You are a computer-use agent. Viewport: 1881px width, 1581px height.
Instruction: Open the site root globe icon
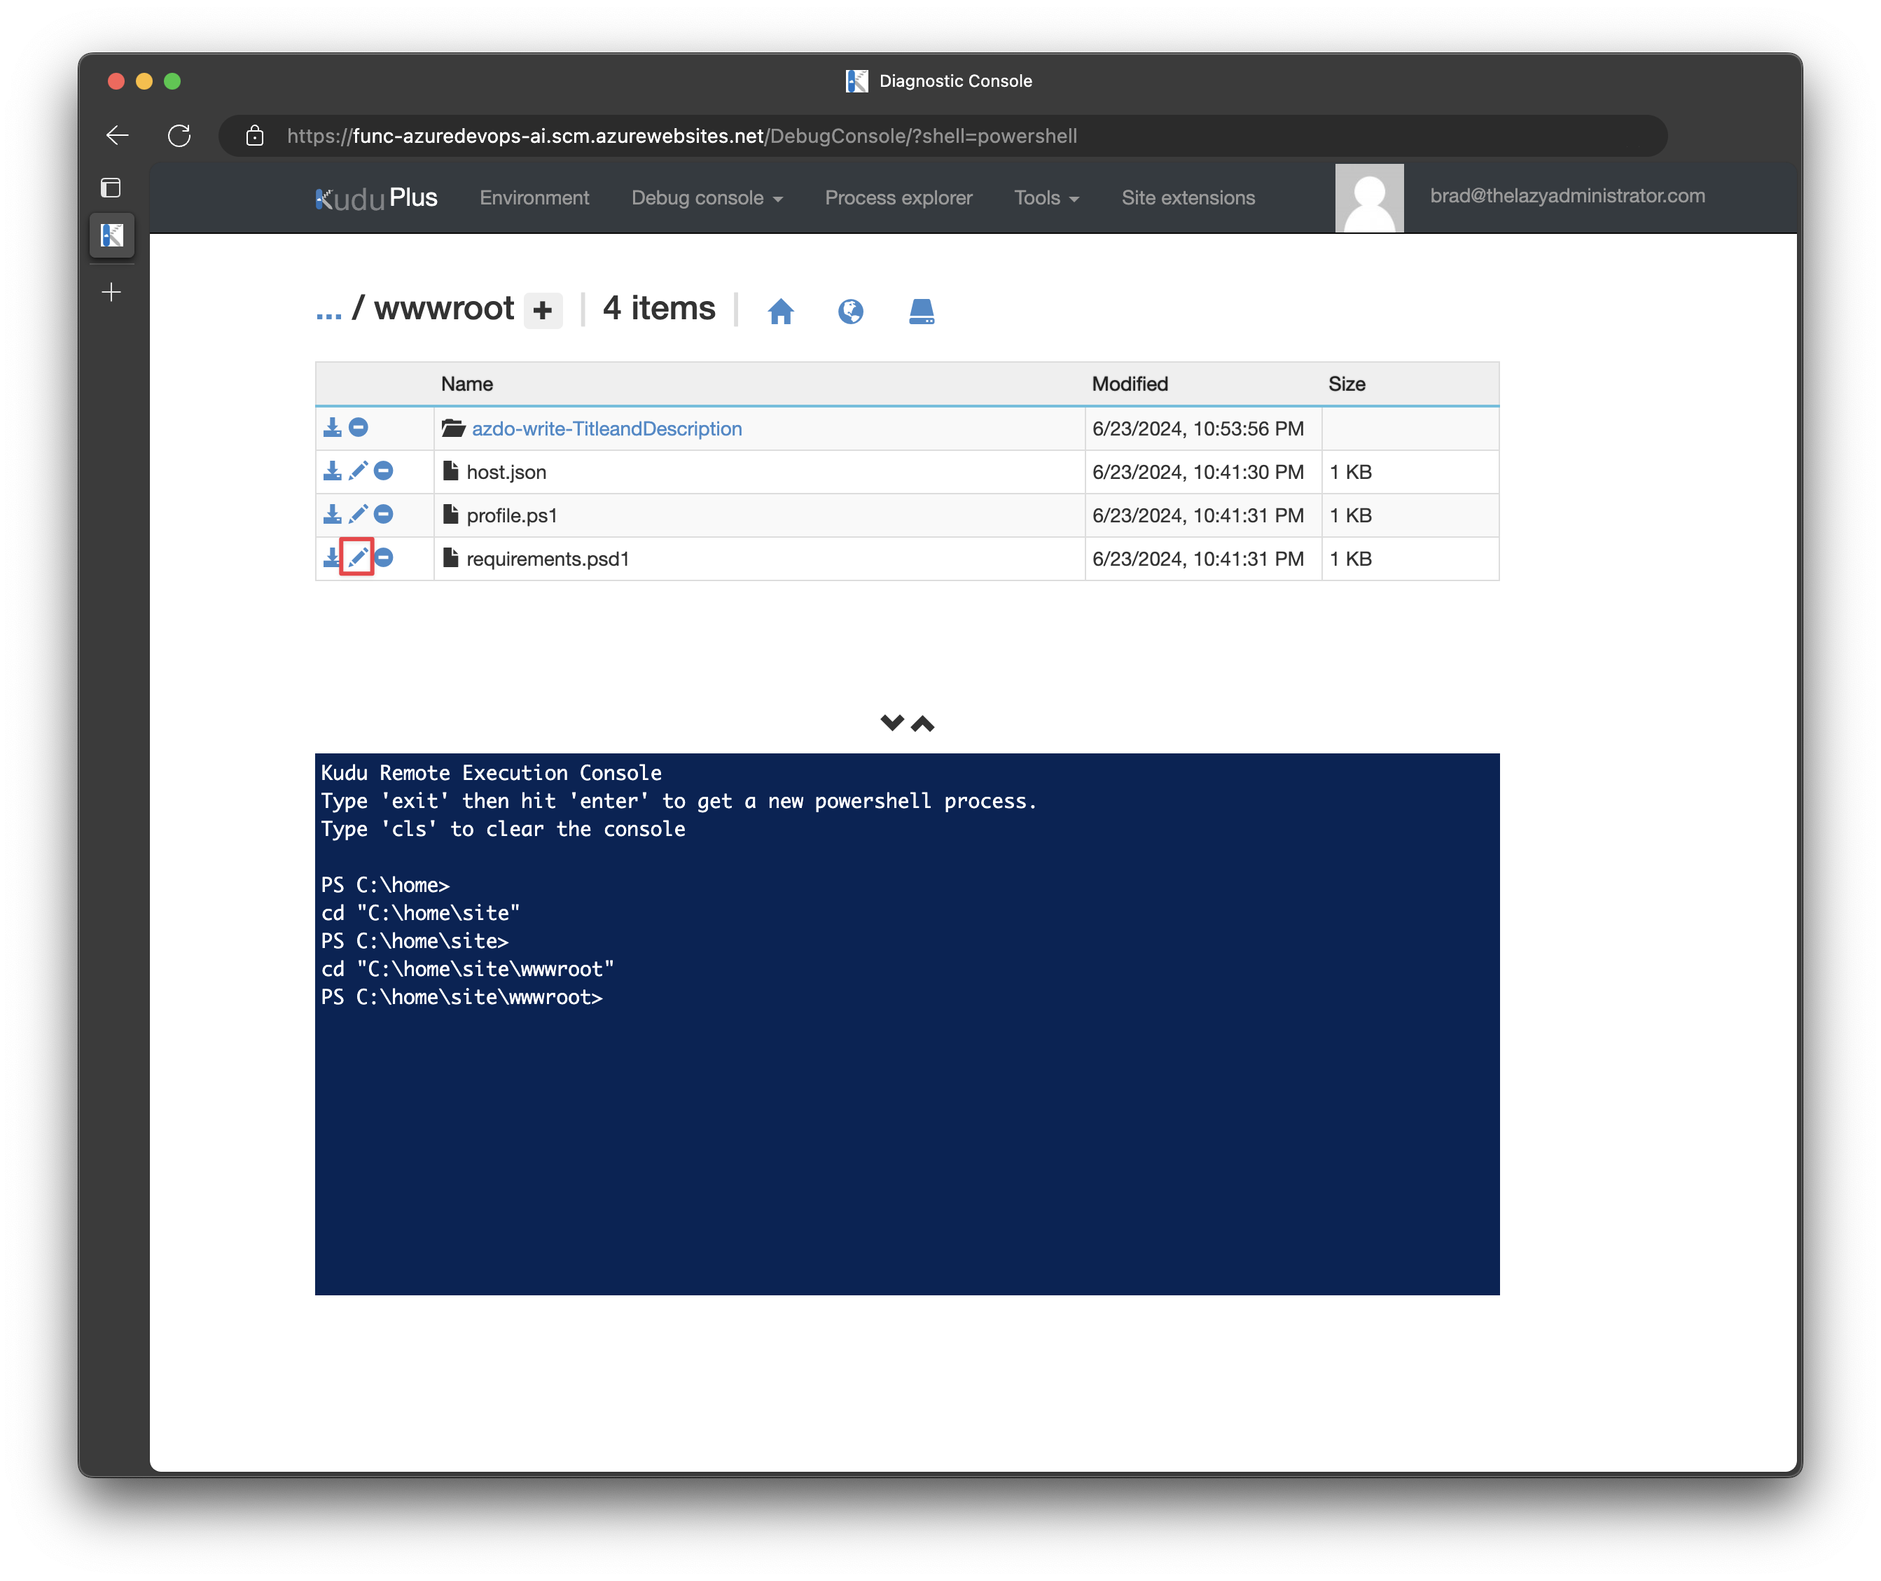[x=851, y=311]
